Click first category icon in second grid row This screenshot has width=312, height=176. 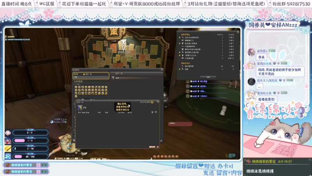click(x=76, y=90)
